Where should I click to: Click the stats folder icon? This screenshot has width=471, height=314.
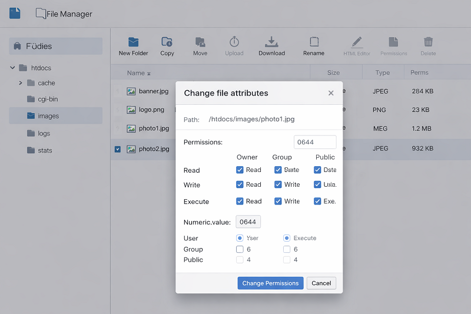[31, 150]
